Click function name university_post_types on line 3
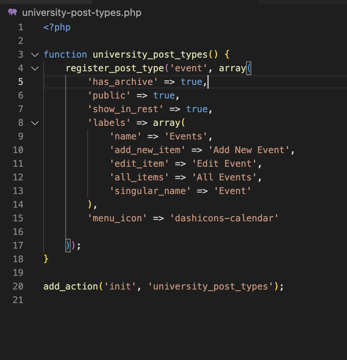The height and width of the screenshot is (360, 347). 150,55
